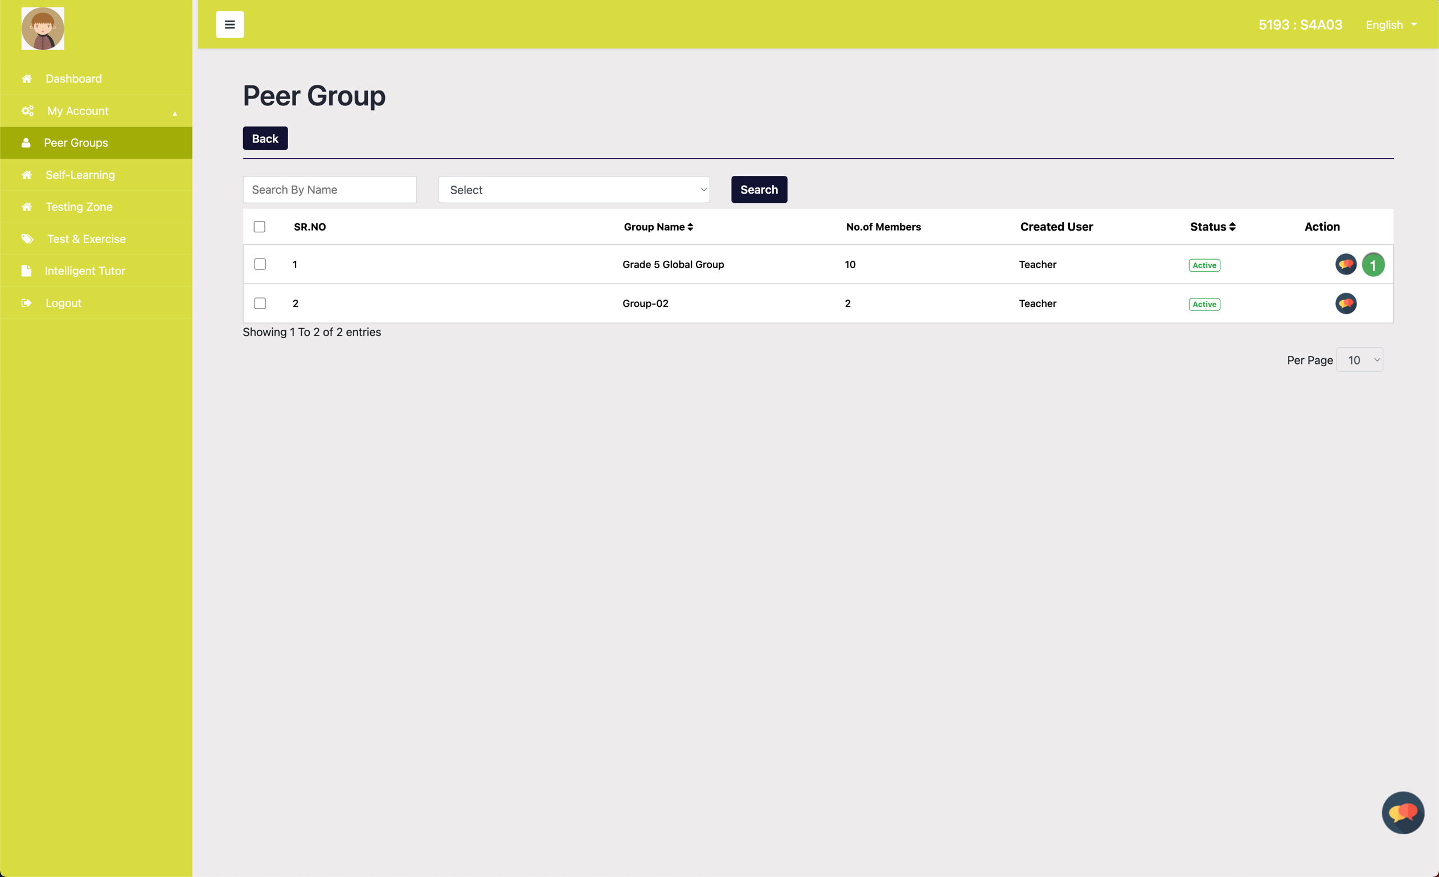Click the Testing Zone sidebar icon

[27, 207]
